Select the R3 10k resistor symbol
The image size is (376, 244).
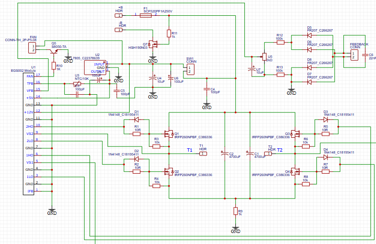click(157, 146)
